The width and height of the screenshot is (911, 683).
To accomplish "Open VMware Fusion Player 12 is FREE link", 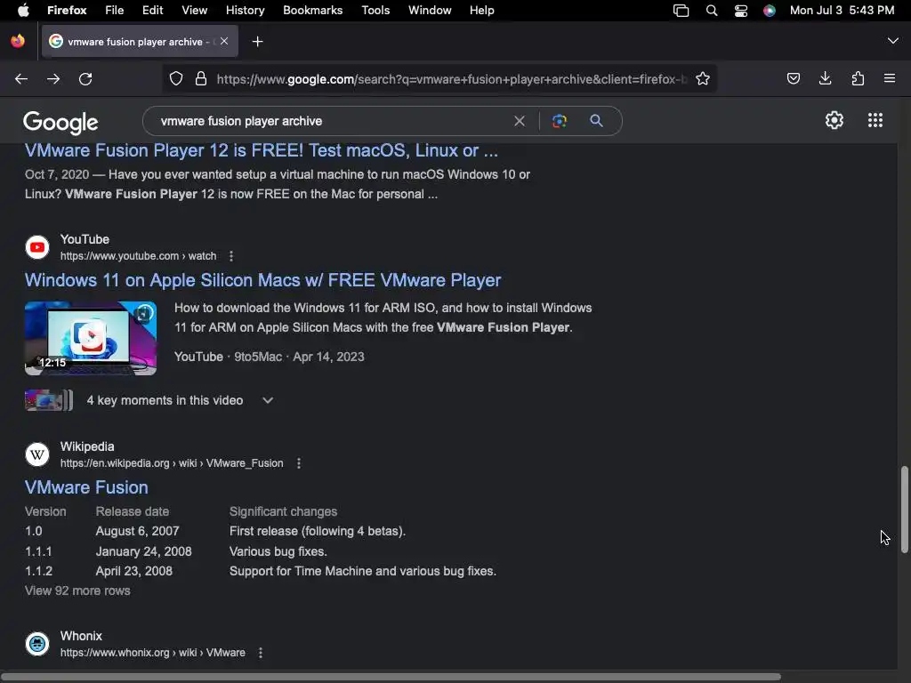I will pos(261,150).
